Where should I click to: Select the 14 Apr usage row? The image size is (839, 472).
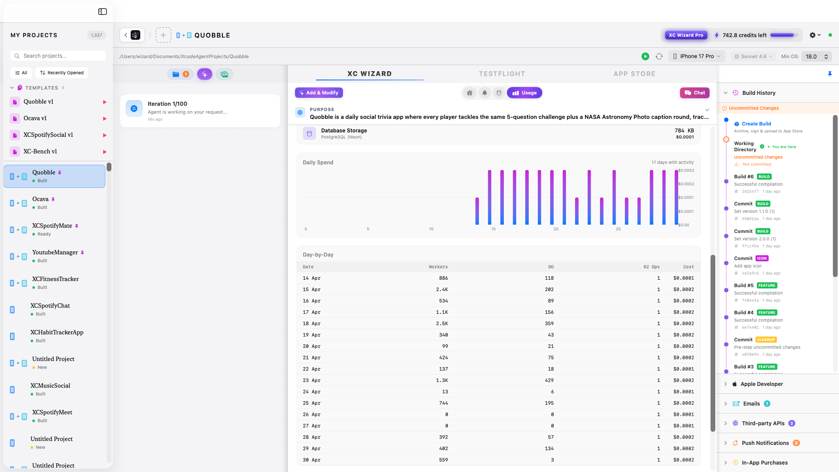498,278
